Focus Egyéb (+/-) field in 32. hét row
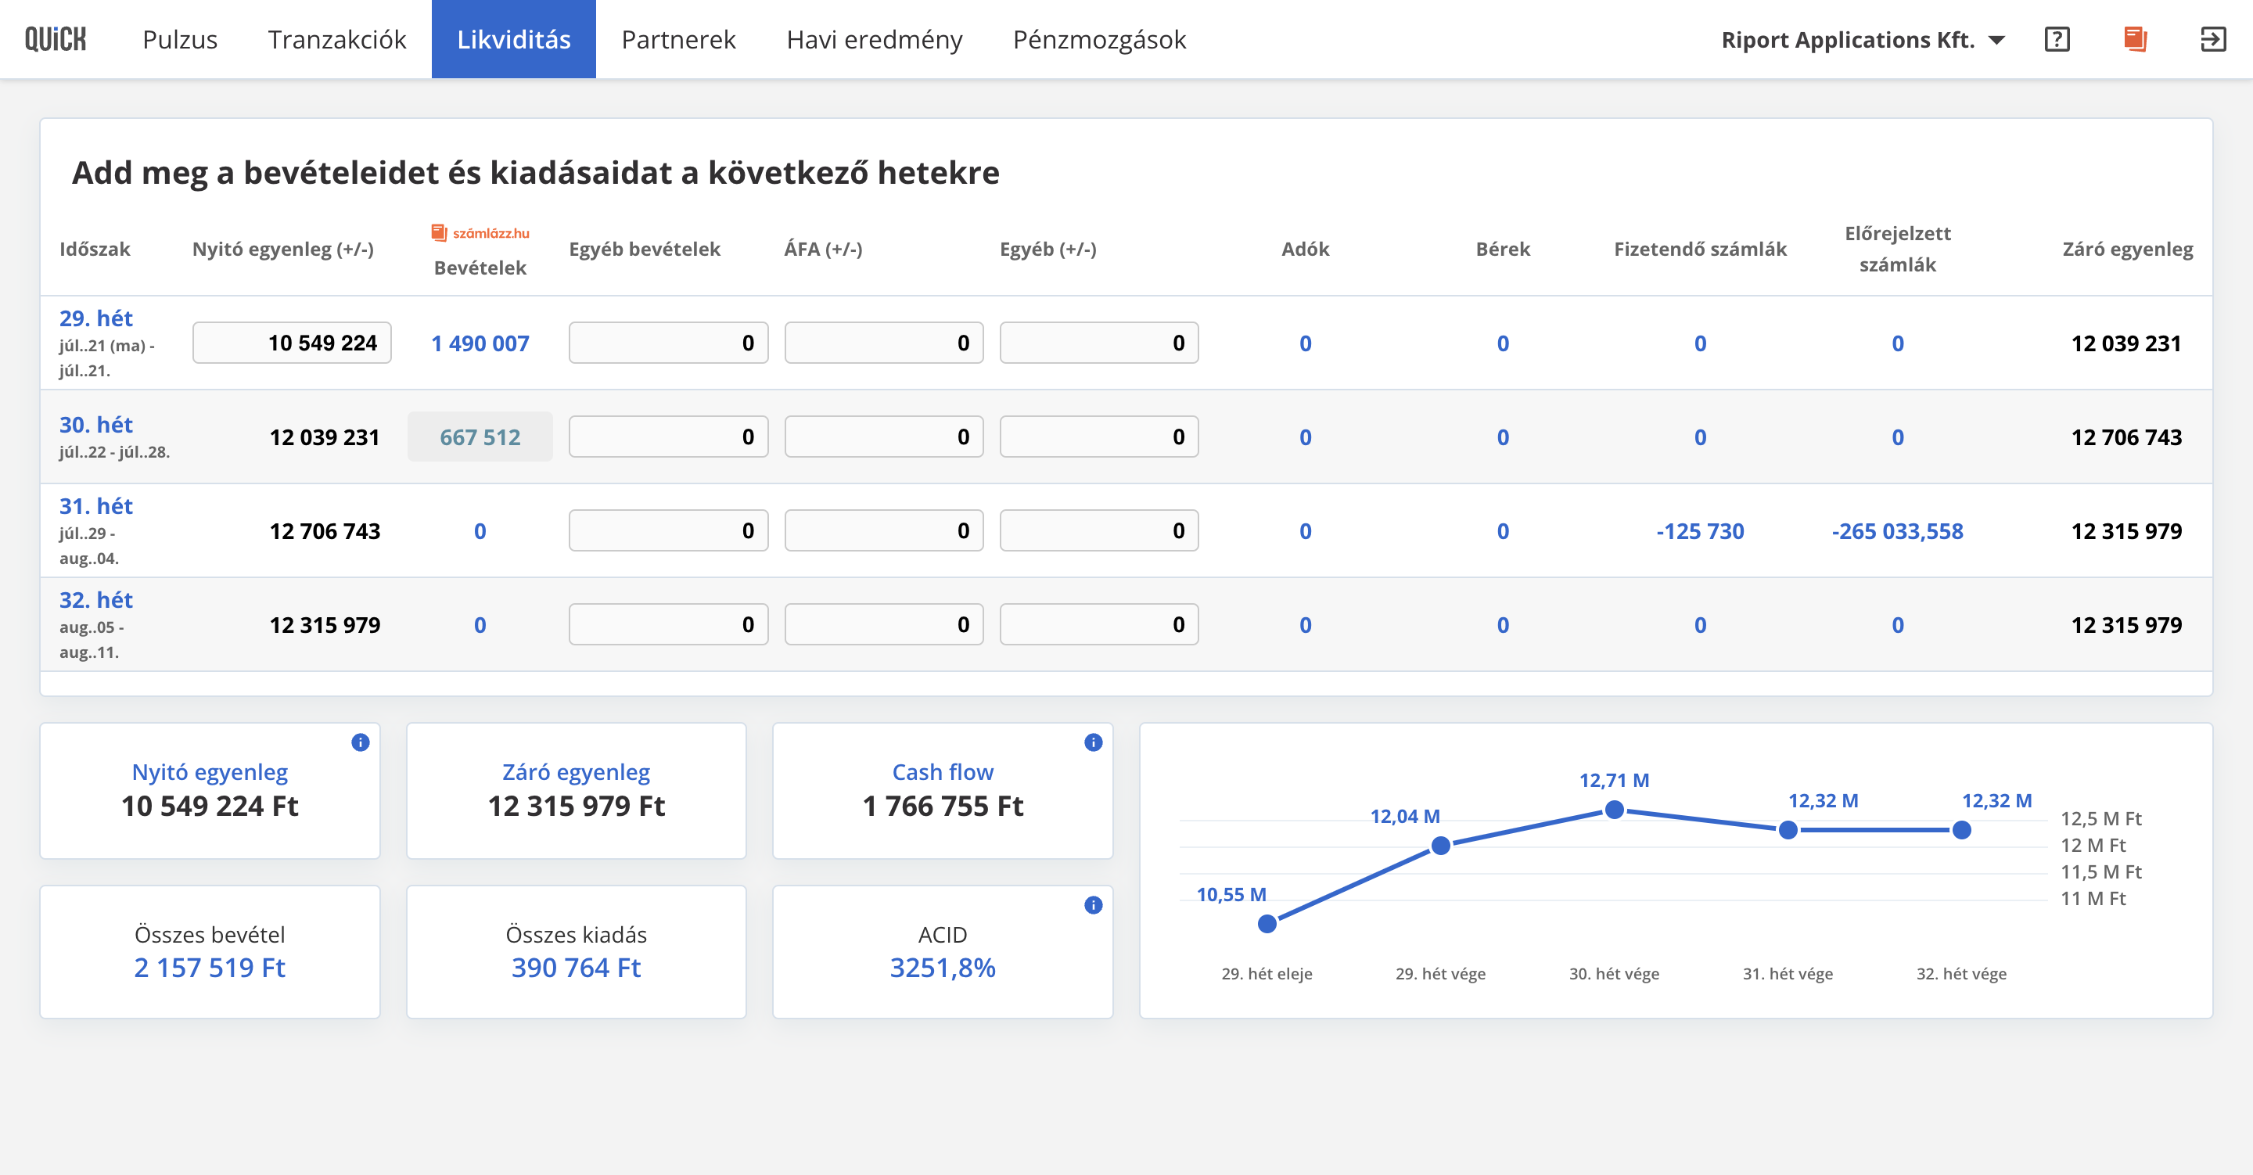2253x1175 pixels. click(1098, 625)
